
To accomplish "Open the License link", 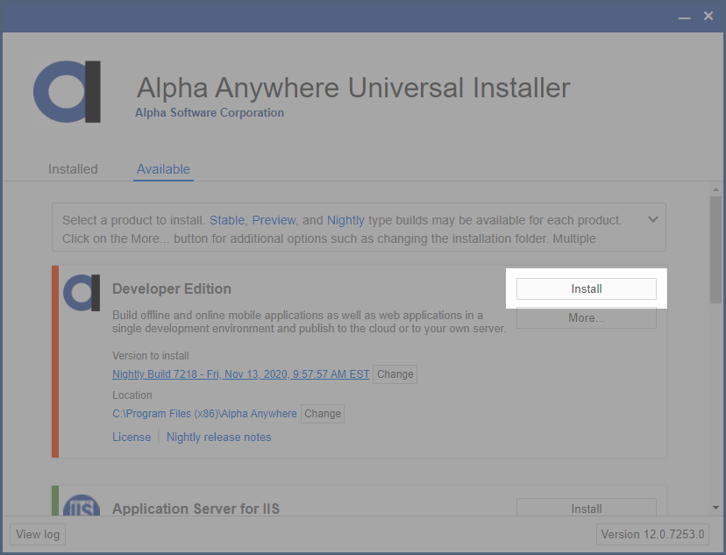I will coord(132,437).
